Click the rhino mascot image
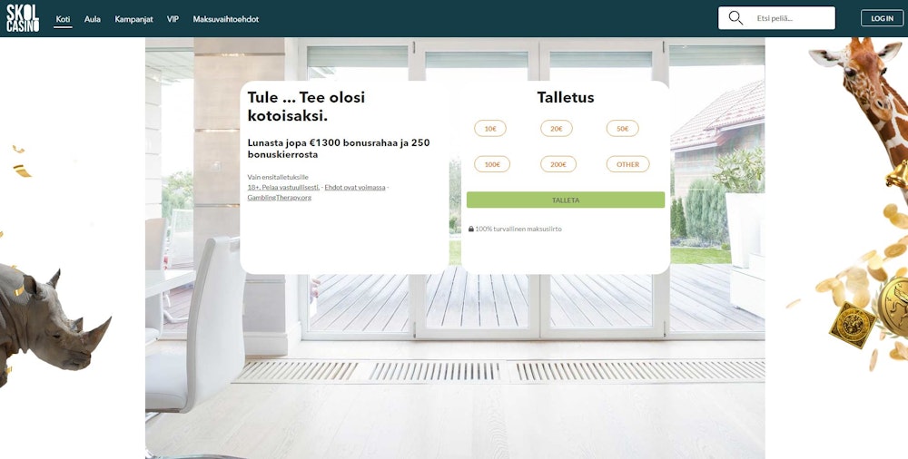 (50, 317)
